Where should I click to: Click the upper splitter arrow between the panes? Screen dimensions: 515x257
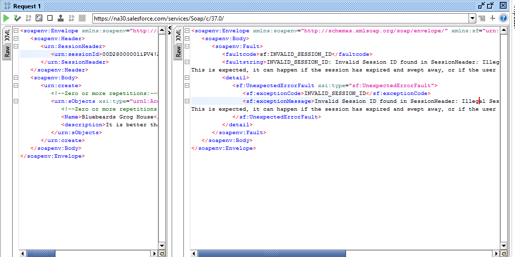pyautogui.click(x=170, y=28)
